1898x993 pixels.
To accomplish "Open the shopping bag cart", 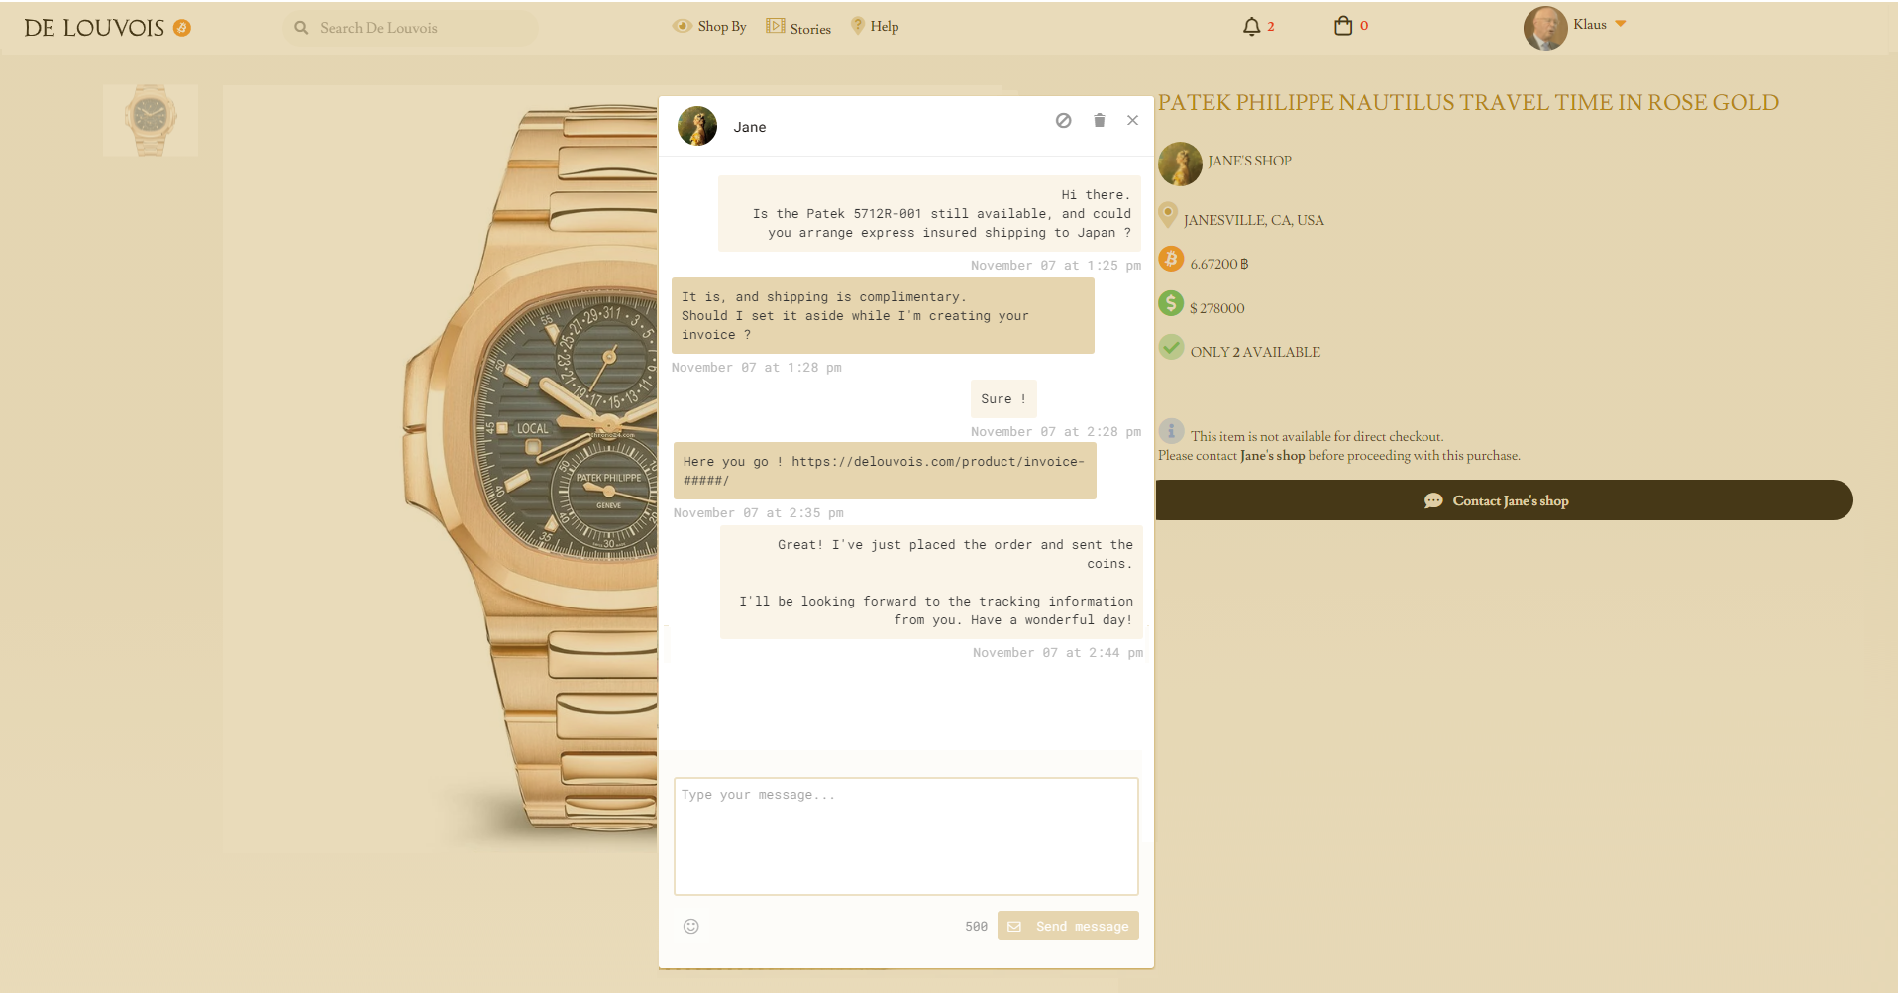I will (x=1342, y=27).
